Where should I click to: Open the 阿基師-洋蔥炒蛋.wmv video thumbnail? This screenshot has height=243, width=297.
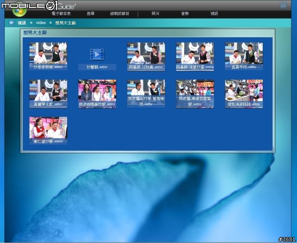coord(195,56)
